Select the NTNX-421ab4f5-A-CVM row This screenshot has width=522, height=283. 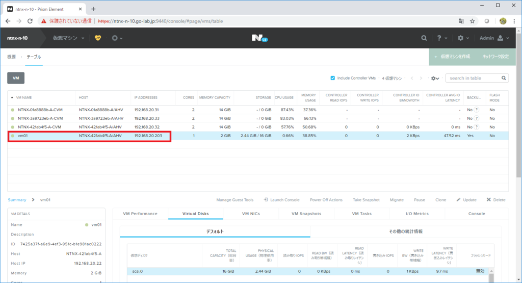[x=258, y=127]
